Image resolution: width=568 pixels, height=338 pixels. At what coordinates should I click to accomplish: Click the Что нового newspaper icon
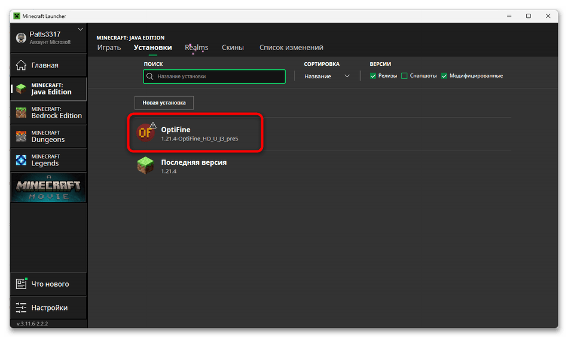(x=22, y=283)
